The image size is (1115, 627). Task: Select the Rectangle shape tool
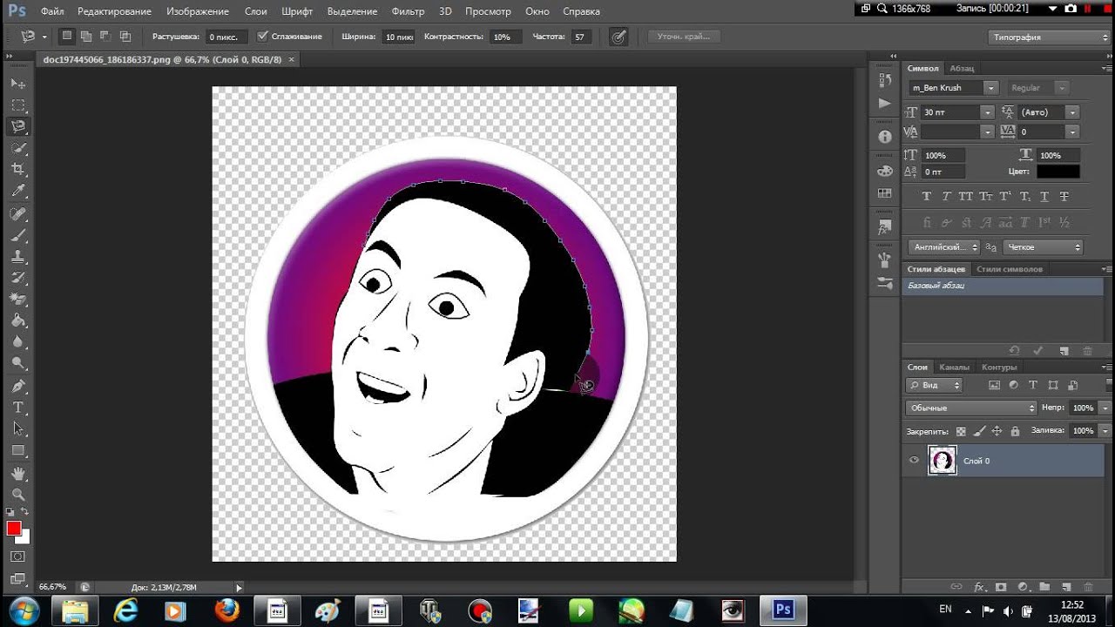(18, 451)
